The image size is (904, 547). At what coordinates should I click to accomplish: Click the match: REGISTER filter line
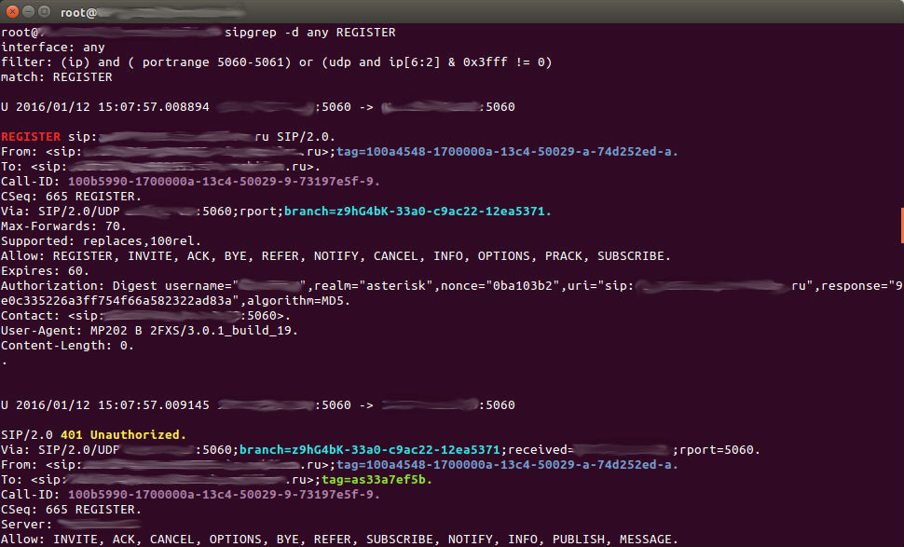[x=56, y=76]
